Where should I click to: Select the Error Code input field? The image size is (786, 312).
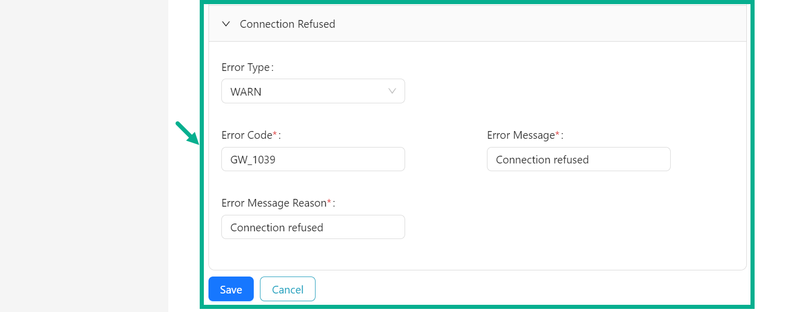click(x=313, y=159)
